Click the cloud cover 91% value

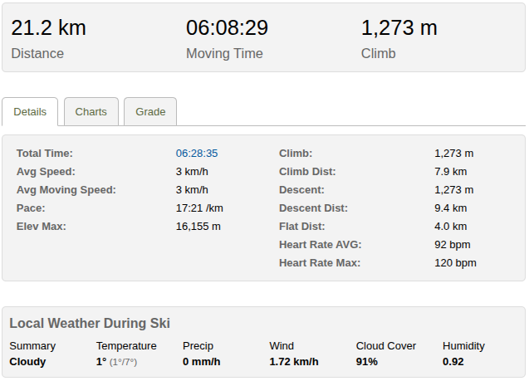click(x=367, y=362)
